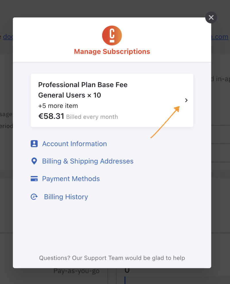The width and height of the screenshot is (230, 284).
Task: Click the Account Information person icon
Action: pos(34,144)
